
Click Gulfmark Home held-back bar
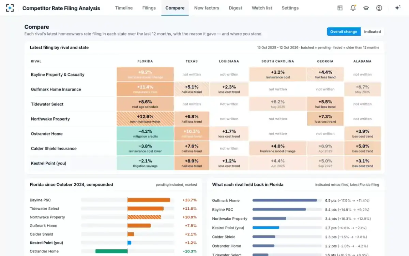285,200
